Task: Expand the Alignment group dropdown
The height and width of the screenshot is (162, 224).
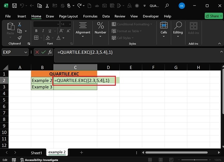Action: pyautogui.click(x=83, y=37)
